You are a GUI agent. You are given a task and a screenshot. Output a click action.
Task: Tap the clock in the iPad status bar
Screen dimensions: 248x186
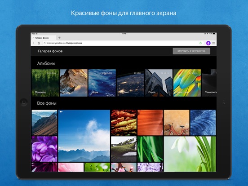[124, 34]
